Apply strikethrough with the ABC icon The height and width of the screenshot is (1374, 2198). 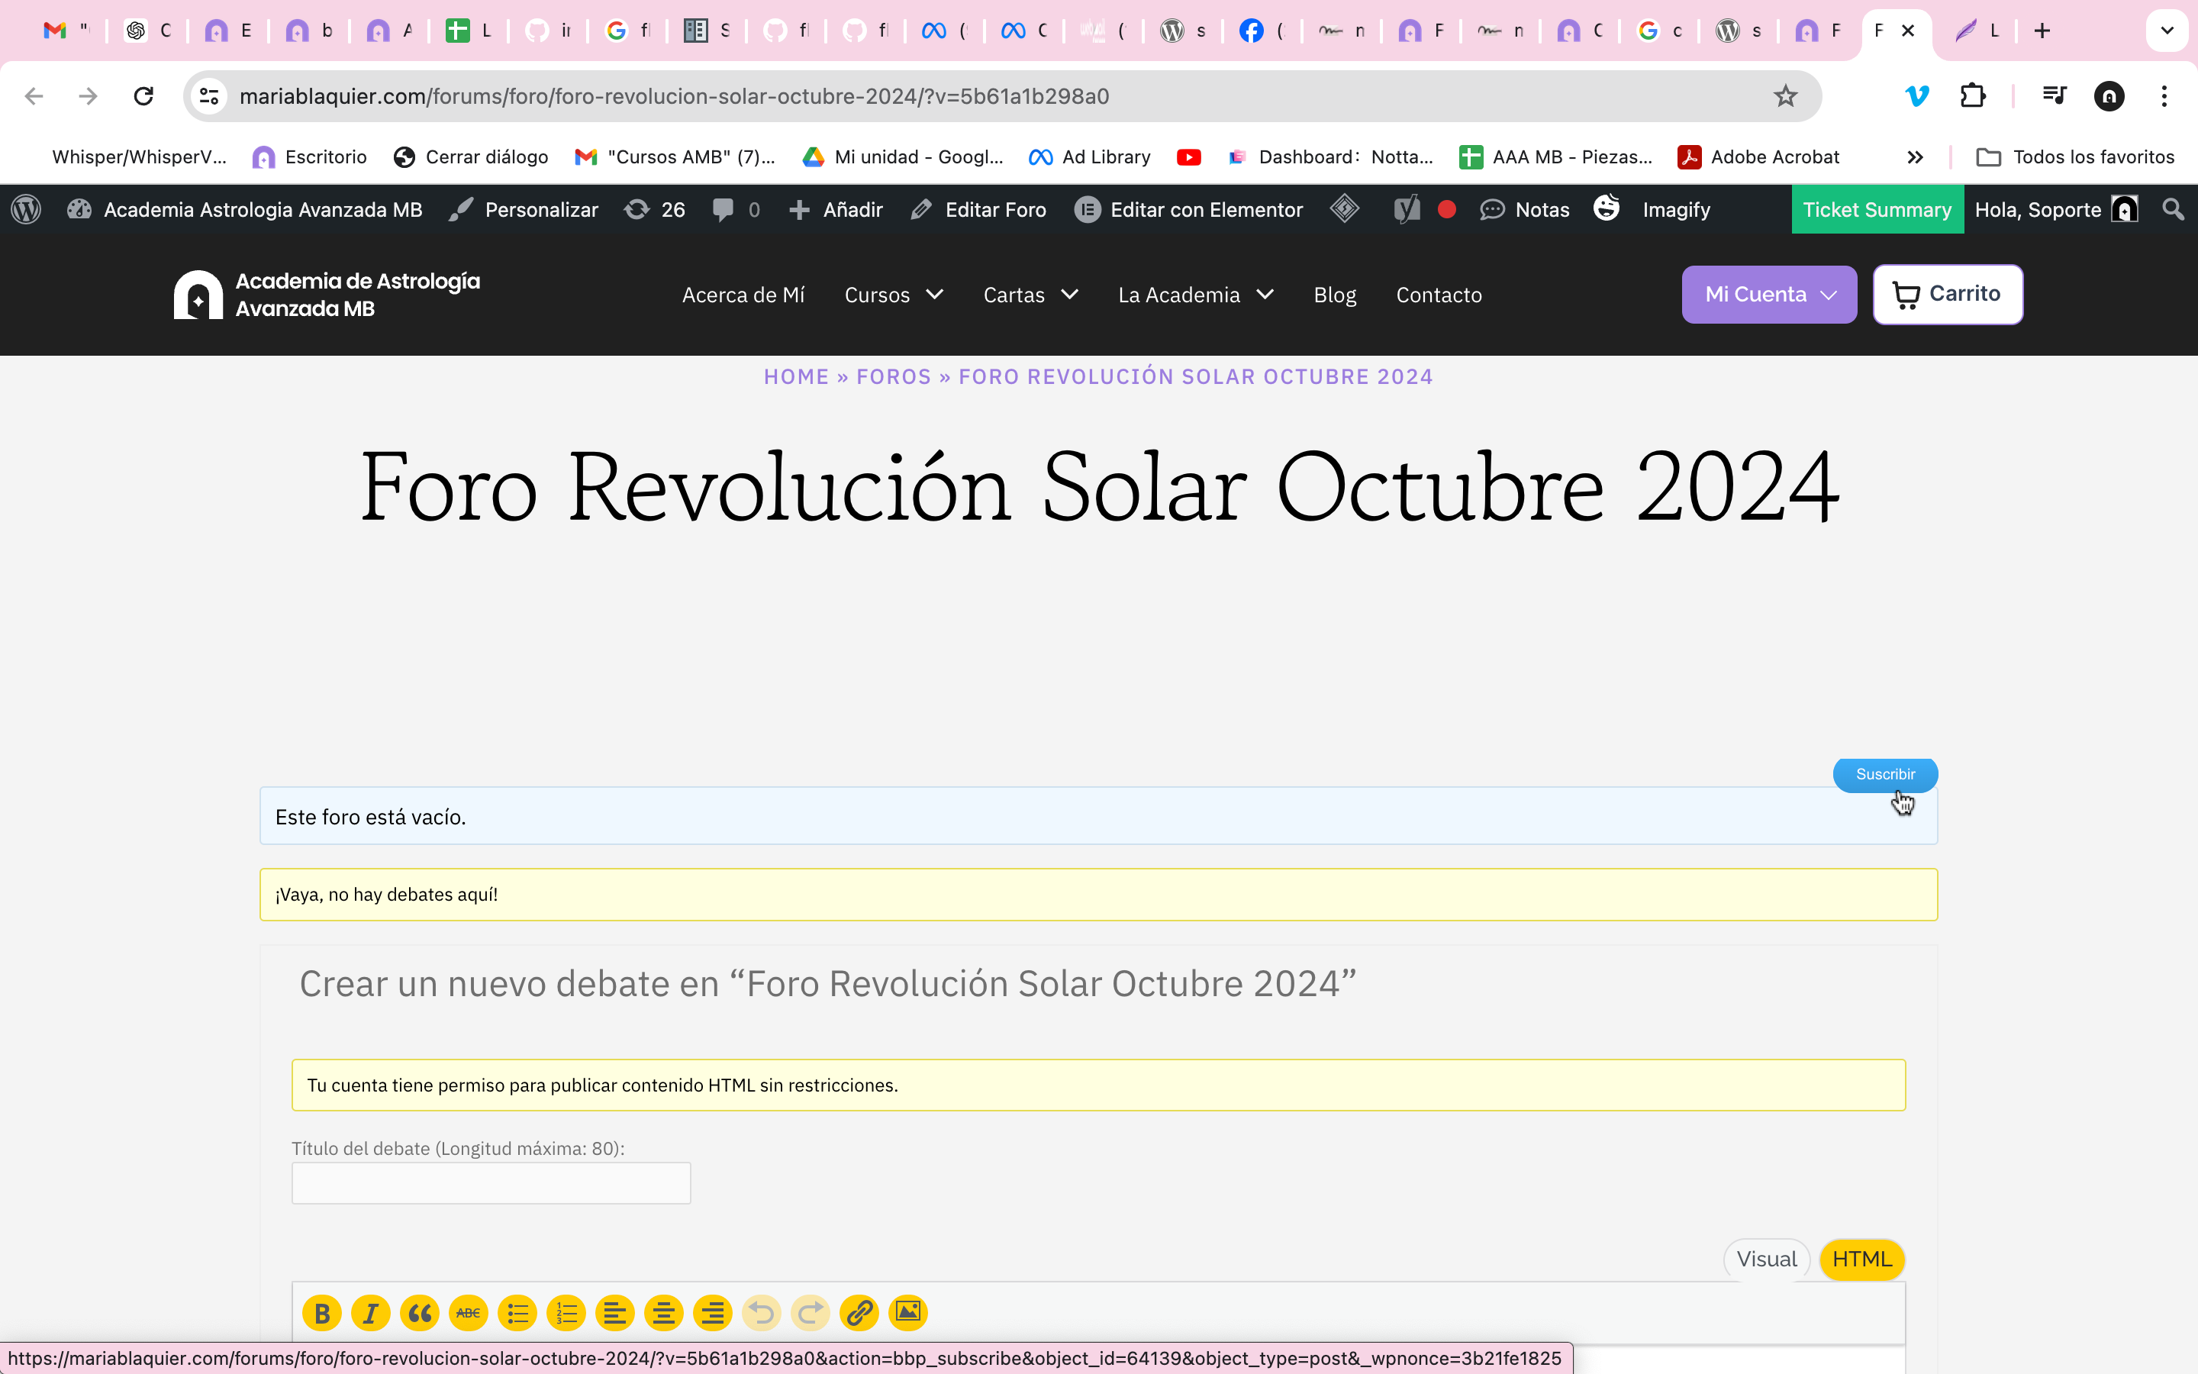[469, 1313]
